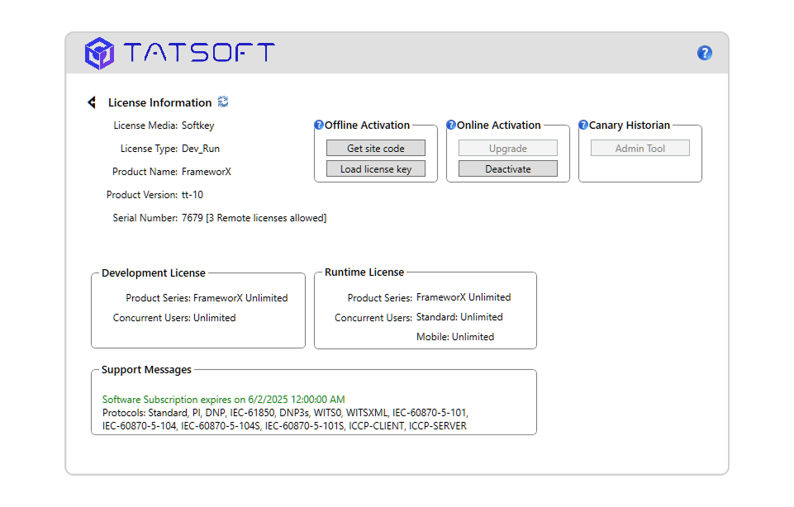
Task: Click the TATSOFT wordmark text
Action: (x=199, y=52)
